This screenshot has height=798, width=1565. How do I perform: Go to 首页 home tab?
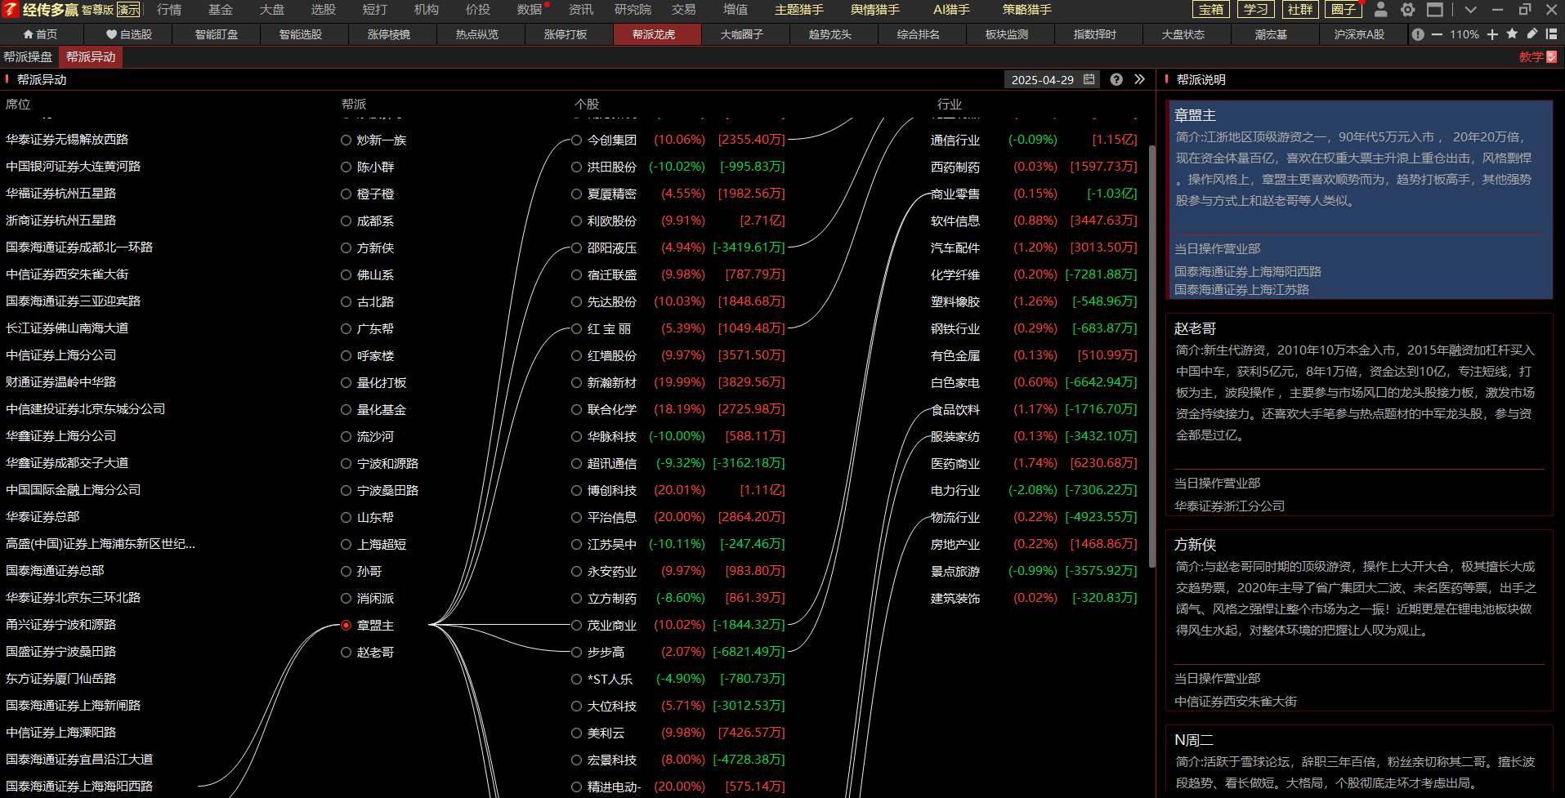[x=41, y=34]
